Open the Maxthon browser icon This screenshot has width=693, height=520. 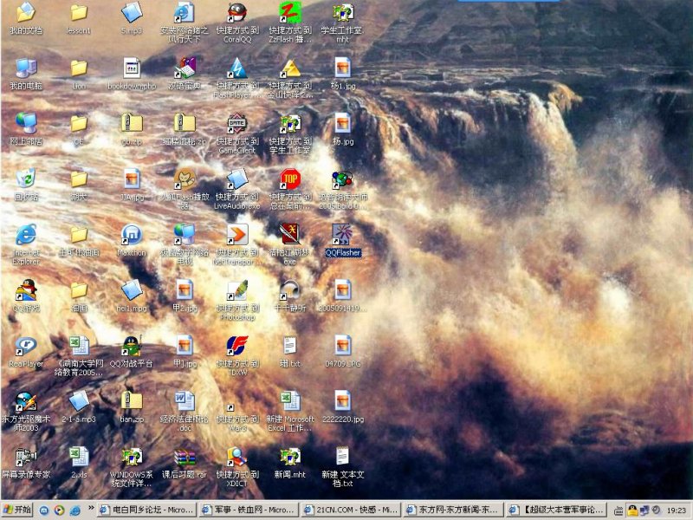131,235
